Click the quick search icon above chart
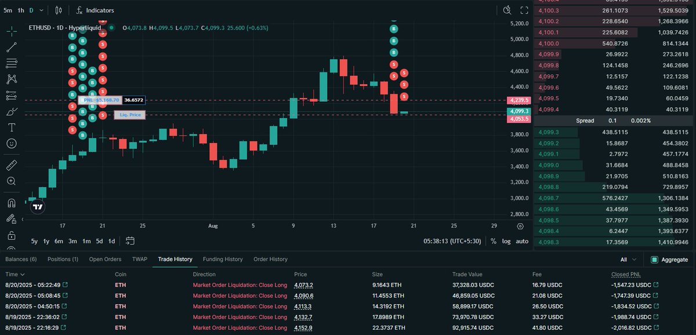The image size is (696, 335). click(507, 10)
